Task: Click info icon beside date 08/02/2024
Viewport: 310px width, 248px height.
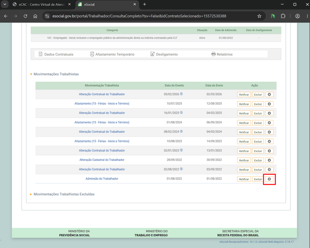Action: [181, 131]
